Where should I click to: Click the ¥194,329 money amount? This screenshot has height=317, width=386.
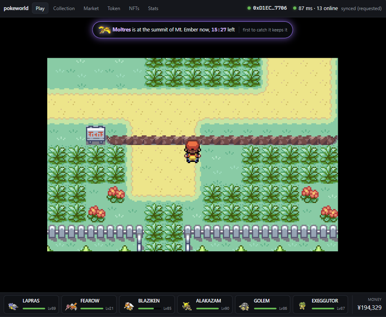(x=370, y=308)
